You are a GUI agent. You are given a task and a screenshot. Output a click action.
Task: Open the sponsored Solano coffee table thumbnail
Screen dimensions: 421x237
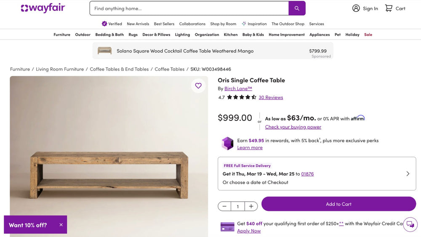tap(104, 51)
